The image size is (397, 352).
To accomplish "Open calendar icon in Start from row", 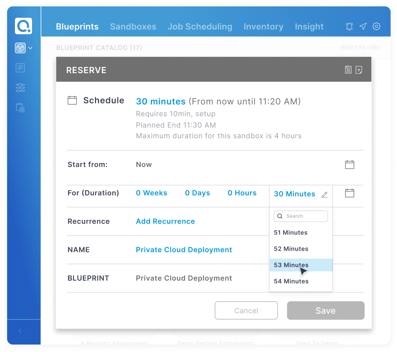I will coord(350,164).
